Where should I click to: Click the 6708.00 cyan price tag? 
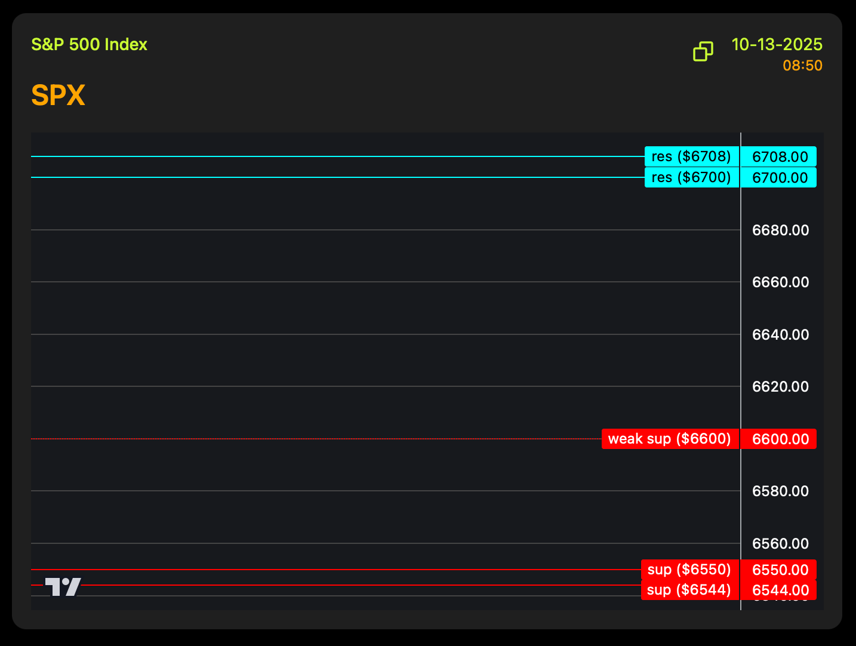click(x=779, y=157)
